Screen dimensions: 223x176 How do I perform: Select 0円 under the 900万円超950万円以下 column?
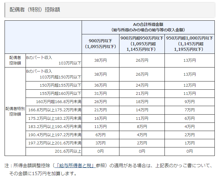click(142, 151)
